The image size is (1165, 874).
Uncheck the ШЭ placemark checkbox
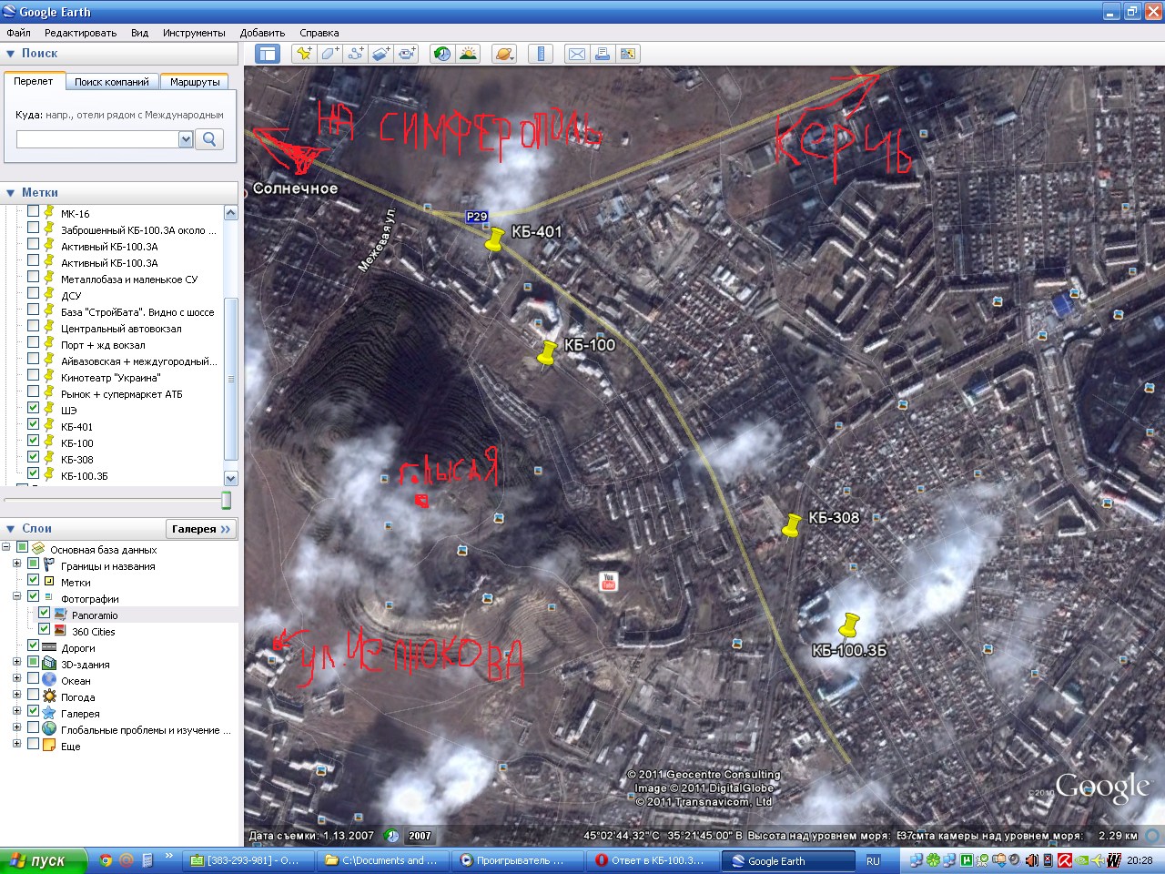point(34,410)
